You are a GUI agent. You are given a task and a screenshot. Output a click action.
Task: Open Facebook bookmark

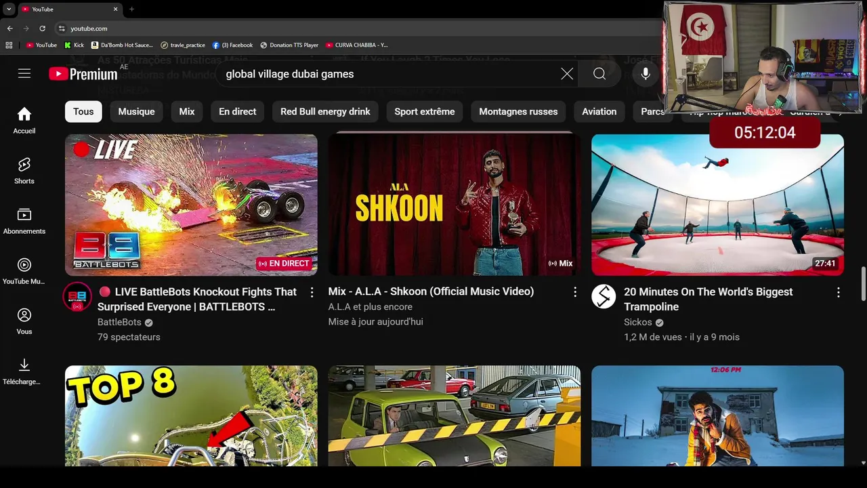(x=232, y=45)
